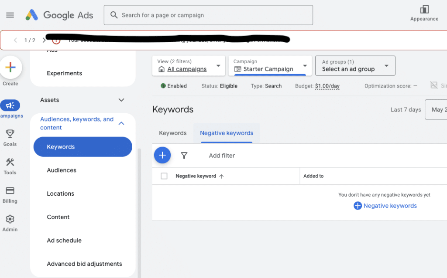
Task: Click the magnifier search icon
Action: [x=114, y=15]
